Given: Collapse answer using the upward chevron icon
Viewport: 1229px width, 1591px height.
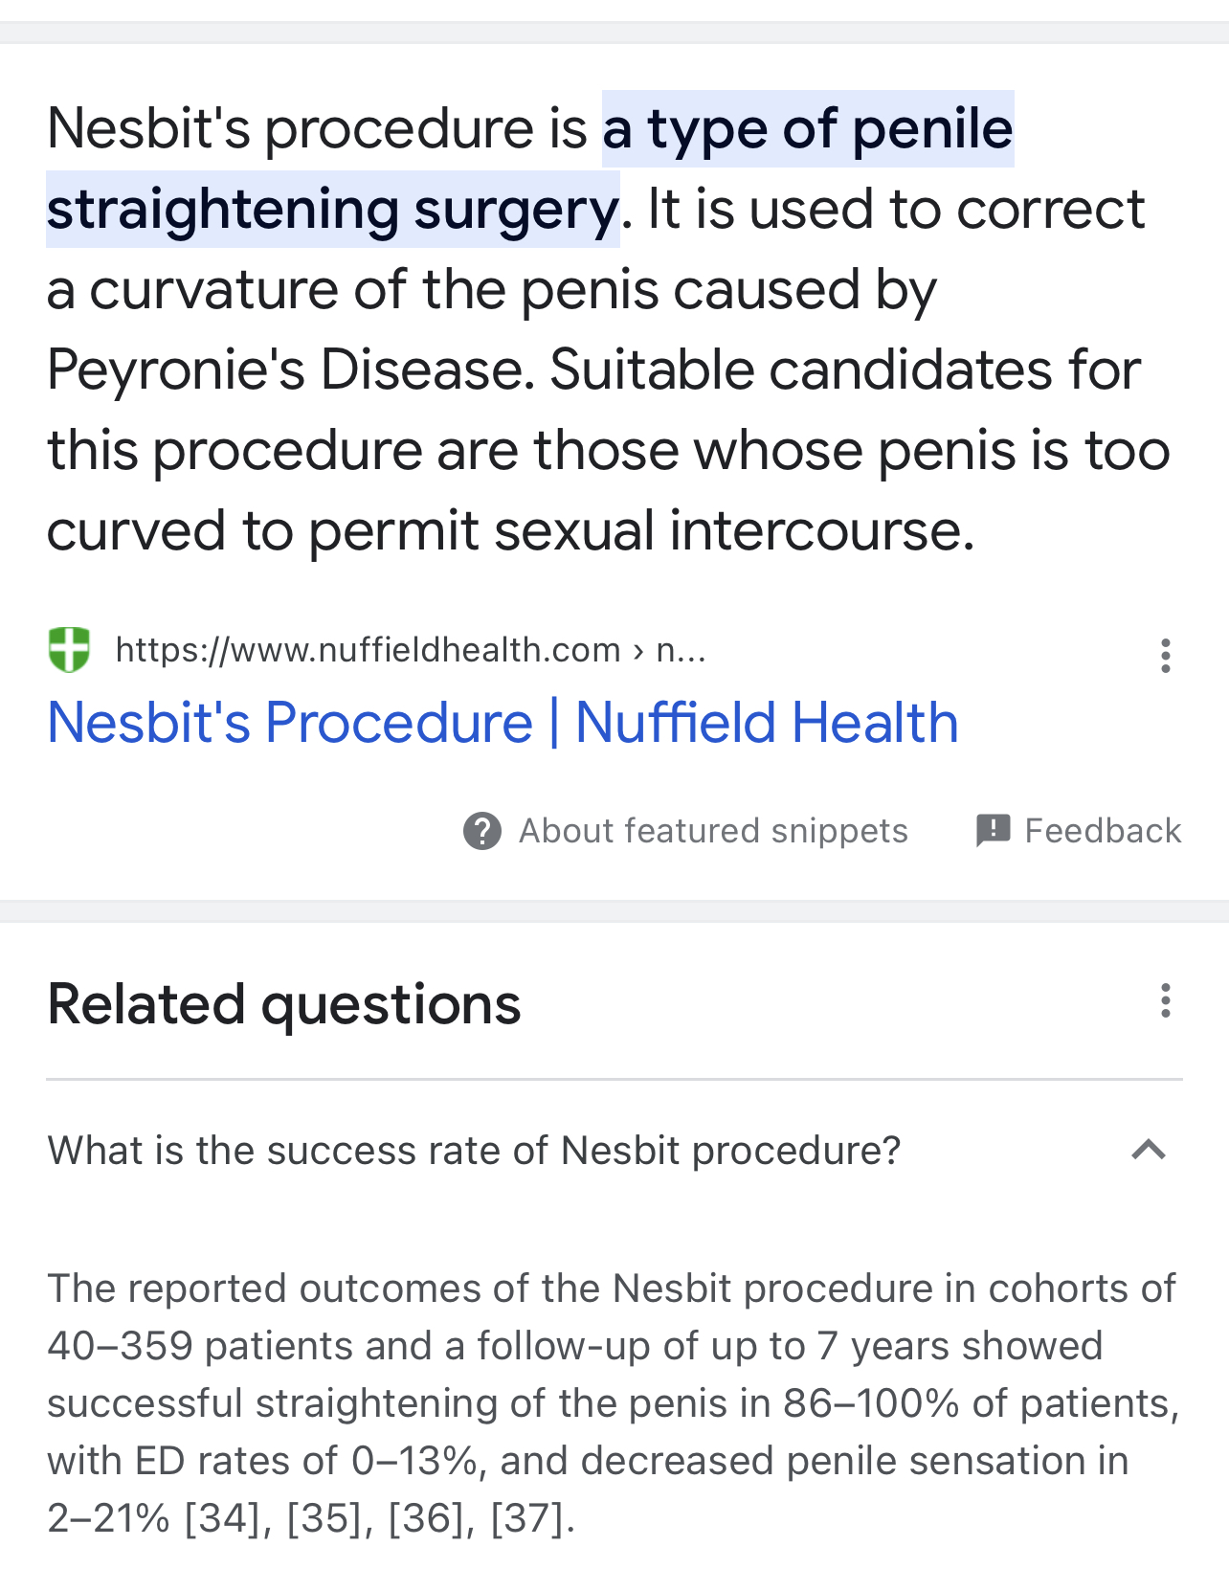Looking at the screenshot, I should (x=1149, y=1150).
